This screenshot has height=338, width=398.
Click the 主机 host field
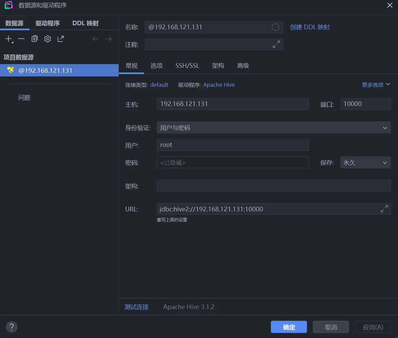pos(233,104)
